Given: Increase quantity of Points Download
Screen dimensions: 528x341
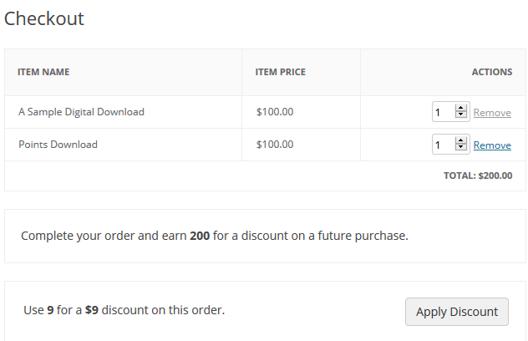Looking at the screenshot, I should (x=460, y=140).
